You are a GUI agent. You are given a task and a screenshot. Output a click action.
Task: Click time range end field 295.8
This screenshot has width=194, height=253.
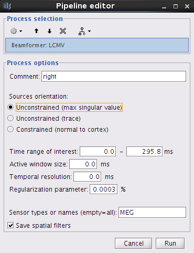(x=144, y=151)
